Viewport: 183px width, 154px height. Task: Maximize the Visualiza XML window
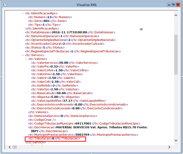click(174, 5)
